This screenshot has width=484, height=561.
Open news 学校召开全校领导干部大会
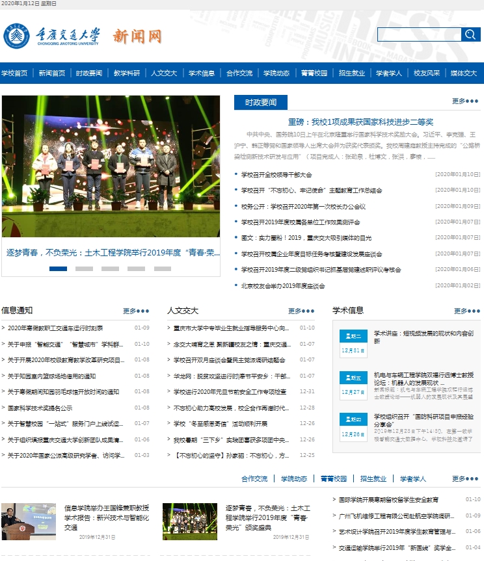pyautogui.click(x=276, y=175)
